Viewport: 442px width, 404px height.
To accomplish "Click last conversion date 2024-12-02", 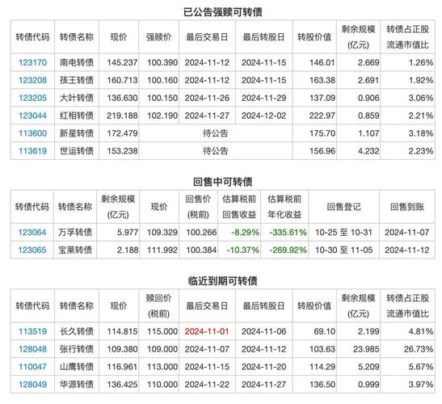I will tap(263, 116).
